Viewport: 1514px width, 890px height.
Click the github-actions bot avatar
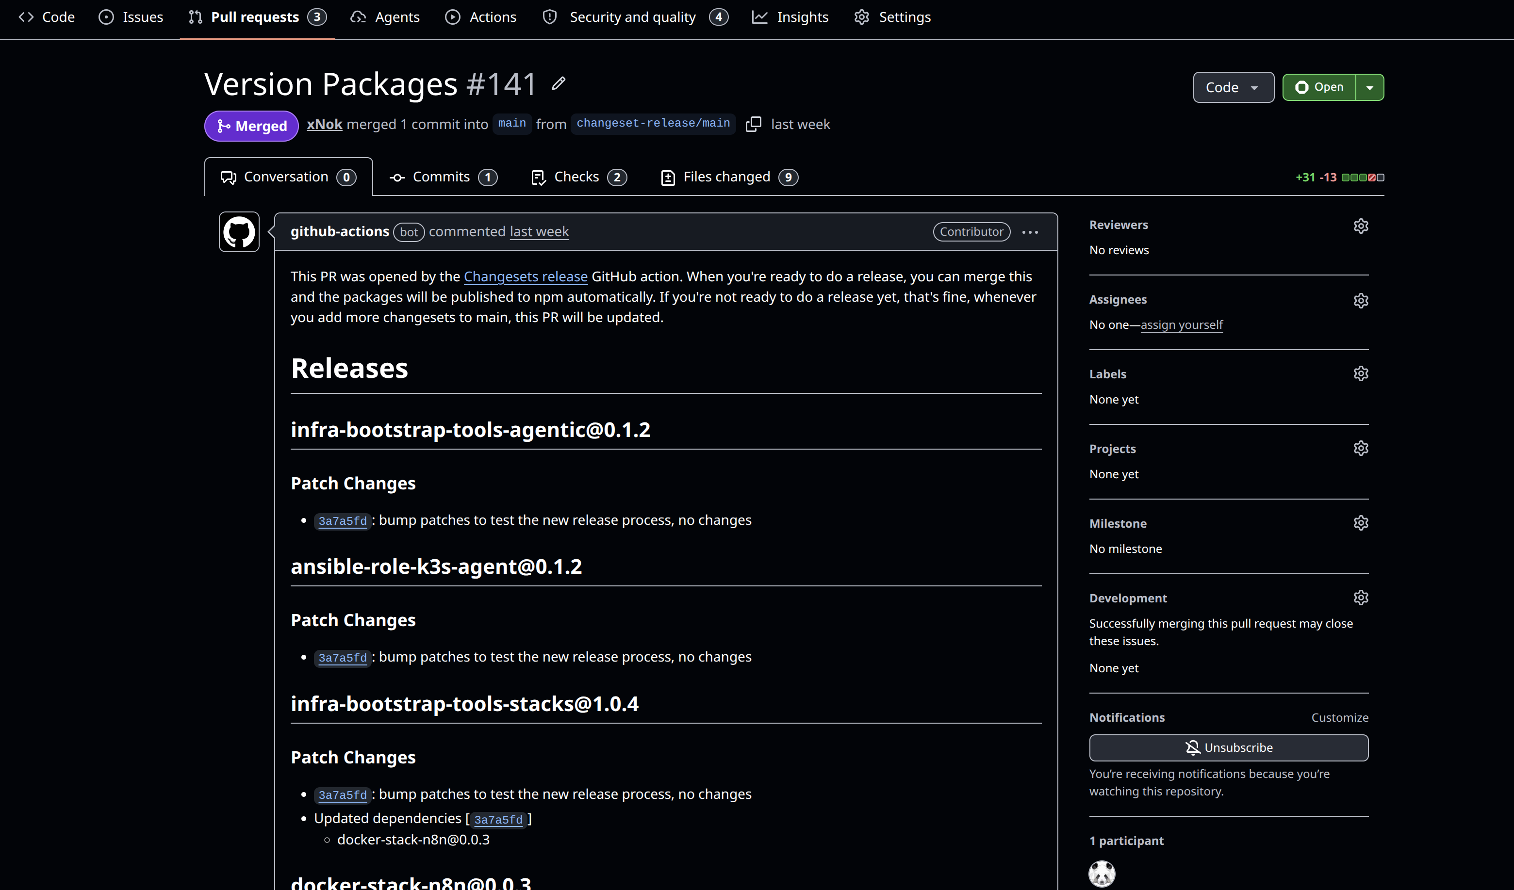(239, 232)
